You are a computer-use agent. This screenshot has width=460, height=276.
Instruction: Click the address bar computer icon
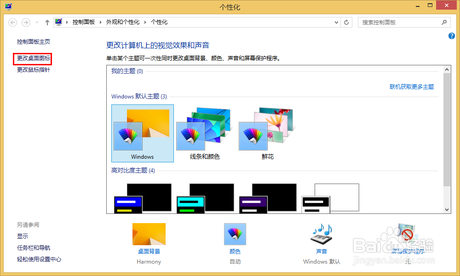click(59, 22)
